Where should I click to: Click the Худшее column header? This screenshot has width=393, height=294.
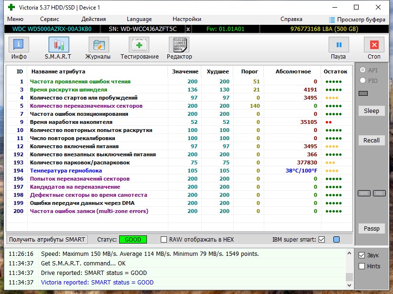coord(217,71)
